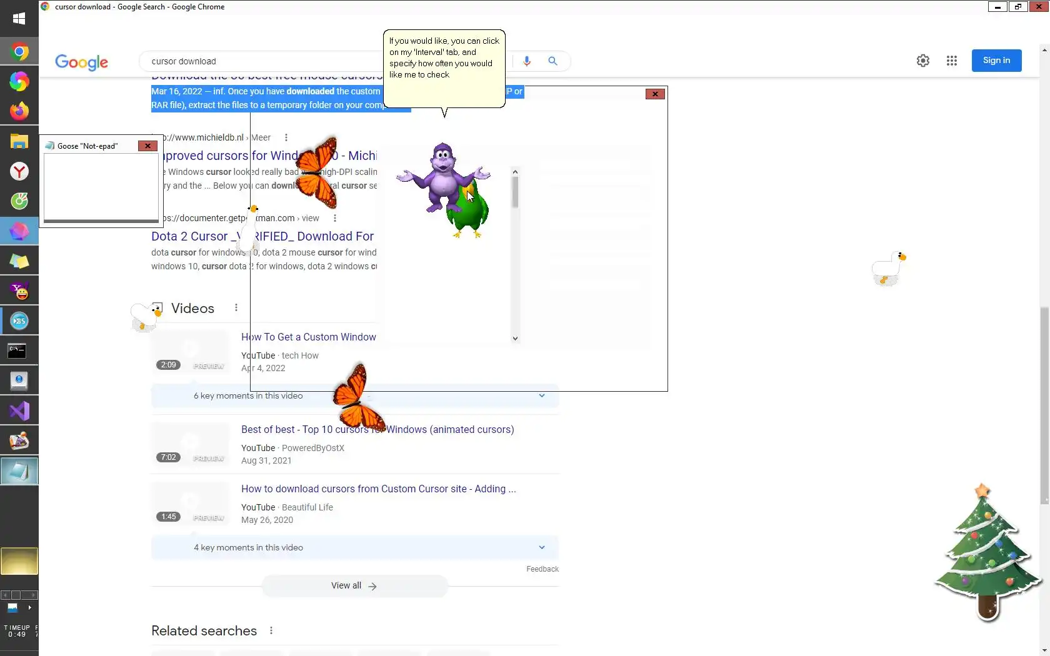Open Firefox from the taskbar
The width and height of the screenshot is (1050, 656).
(19, 111)
